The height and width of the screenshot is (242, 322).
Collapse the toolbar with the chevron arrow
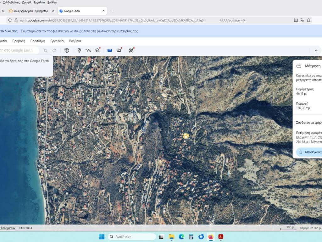(316, 50)
